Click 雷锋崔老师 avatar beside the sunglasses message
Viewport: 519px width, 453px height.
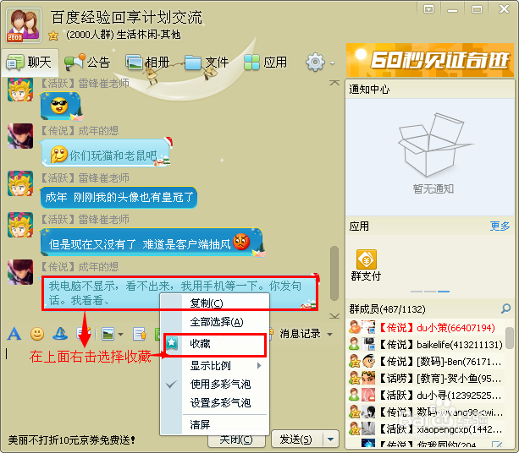pos(20,90)
